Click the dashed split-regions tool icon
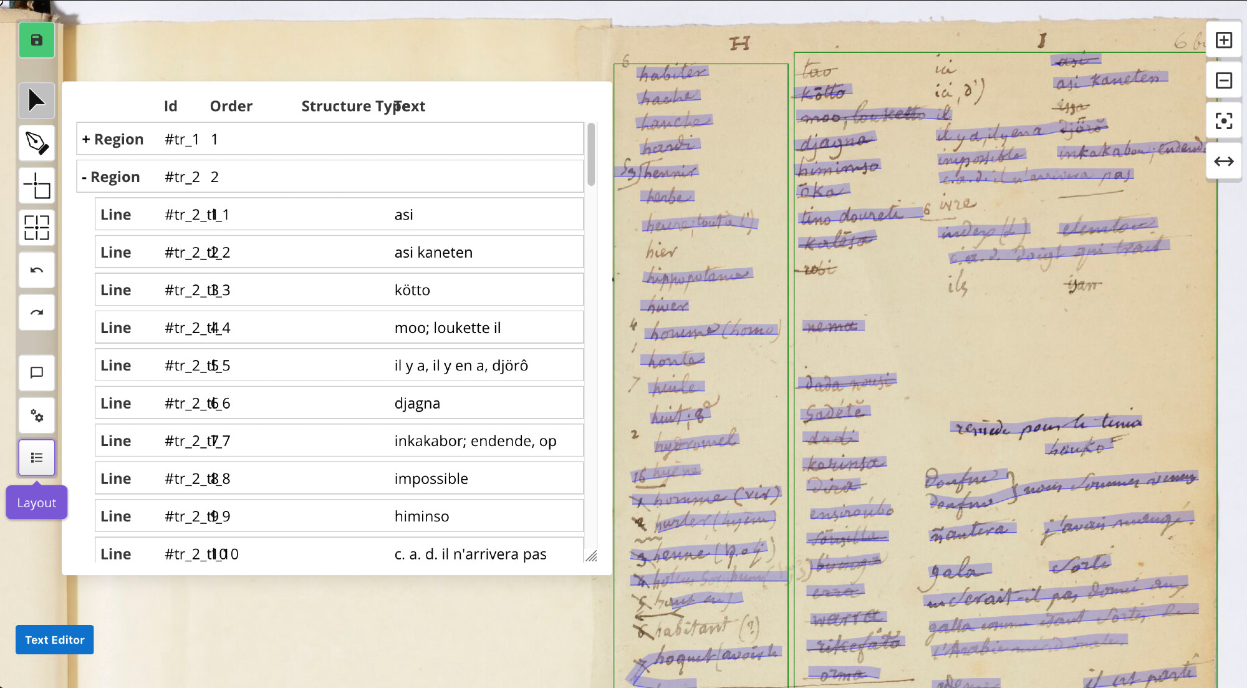This screenshot has width=1247, height=688. click(37, 228)
